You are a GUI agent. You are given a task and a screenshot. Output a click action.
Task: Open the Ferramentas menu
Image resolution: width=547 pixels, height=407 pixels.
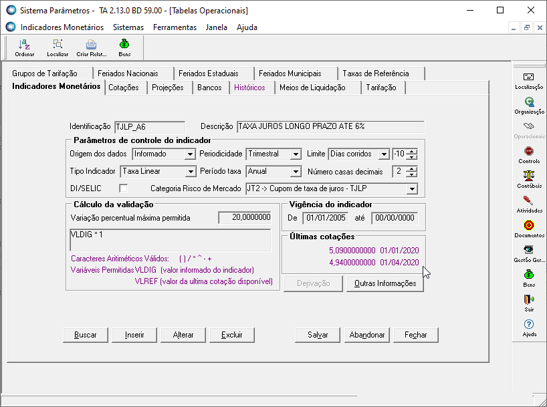click(x=175, y=27)
